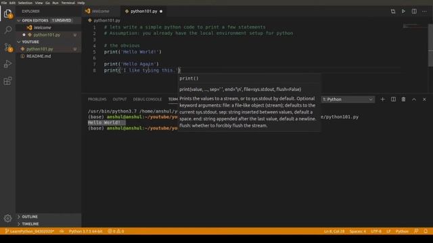Click the feedback icon in status bar
The height and width of the screenshot is (243, 433).
(416, 231)
